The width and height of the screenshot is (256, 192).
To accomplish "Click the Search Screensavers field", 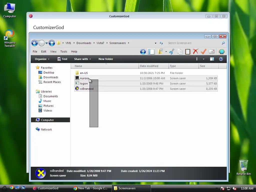I will pos(194,43).
